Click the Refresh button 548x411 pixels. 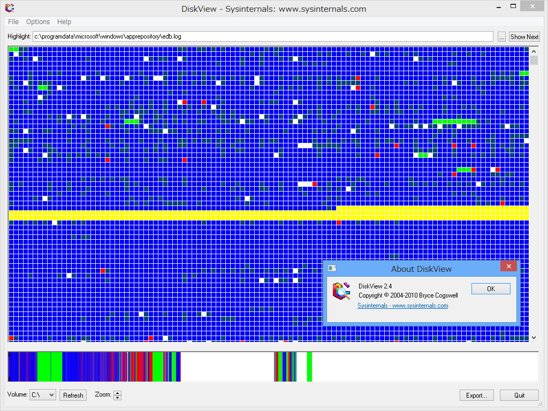(73, 395)
